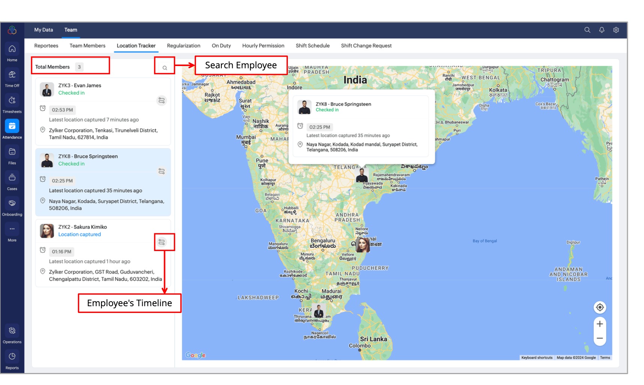
Task: Select ZYK8 - Bruce Springsteen in member list
Action: pos(88,156)
